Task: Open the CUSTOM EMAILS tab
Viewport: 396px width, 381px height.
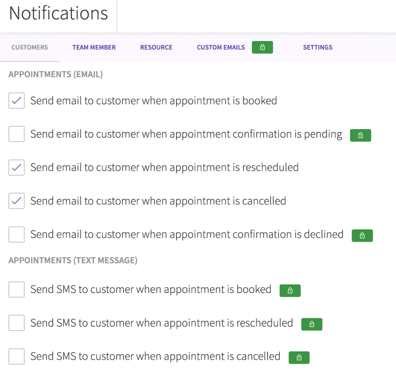Action: tap(220, 47)
